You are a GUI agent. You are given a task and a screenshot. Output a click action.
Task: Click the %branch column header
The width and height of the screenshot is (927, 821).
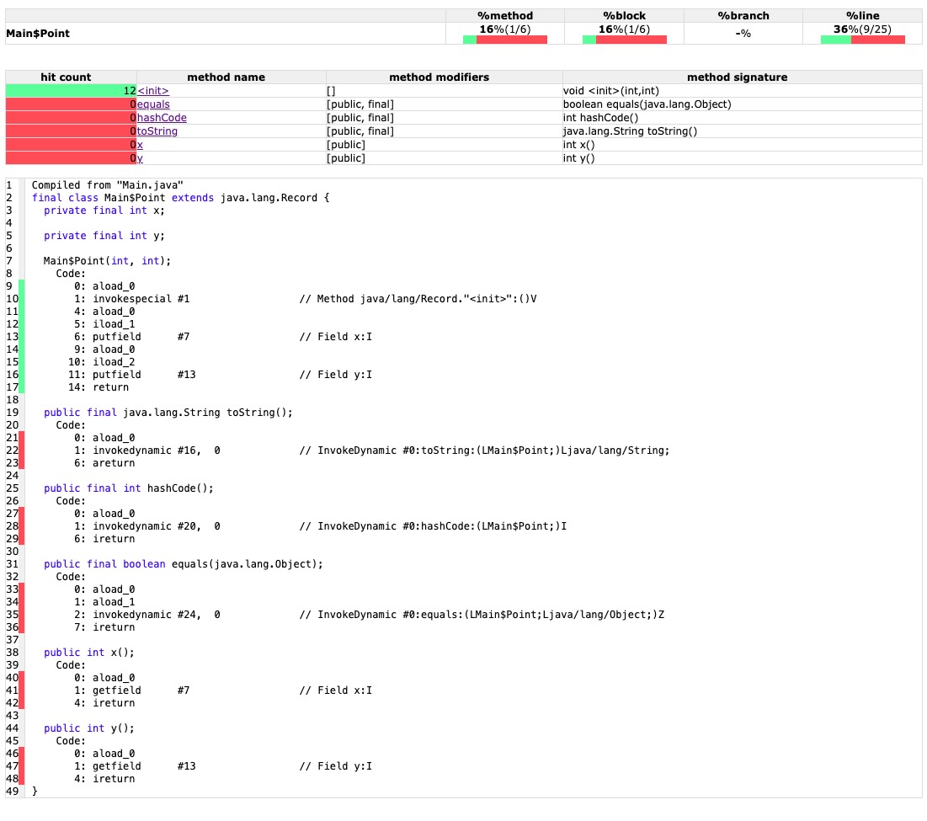pos(743,15)
